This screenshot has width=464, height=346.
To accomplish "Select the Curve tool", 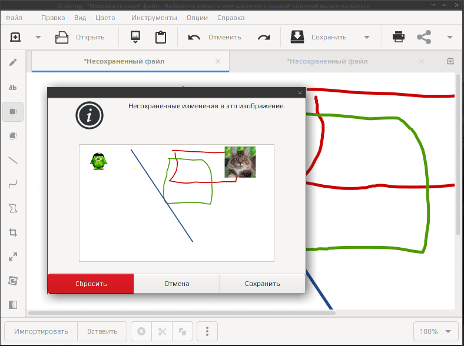I will click(x=13, y=184).
